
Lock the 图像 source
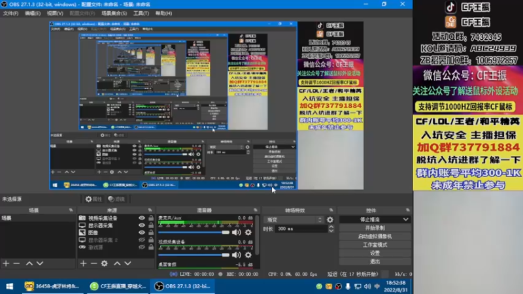[x=151, y=233]
